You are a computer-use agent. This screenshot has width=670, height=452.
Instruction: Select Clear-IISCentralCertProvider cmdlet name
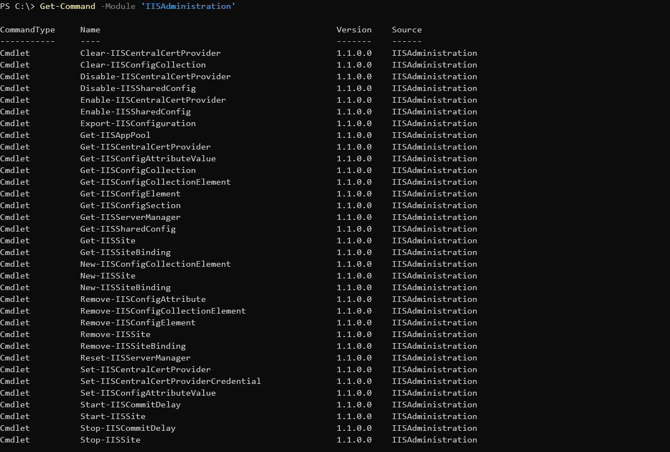151,53
